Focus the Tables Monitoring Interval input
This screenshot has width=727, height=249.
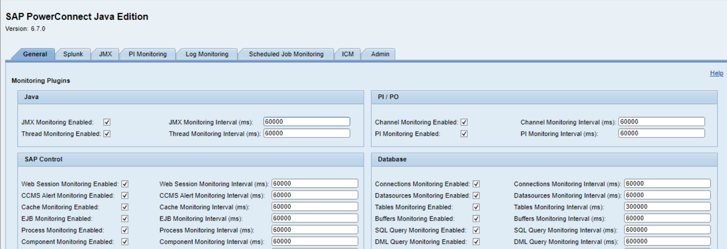pos(667,207)
